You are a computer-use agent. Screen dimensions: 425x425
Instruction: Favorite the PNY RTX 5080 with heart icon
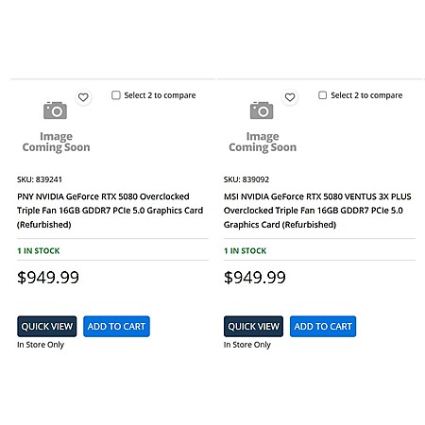click(x=83, y=97)
